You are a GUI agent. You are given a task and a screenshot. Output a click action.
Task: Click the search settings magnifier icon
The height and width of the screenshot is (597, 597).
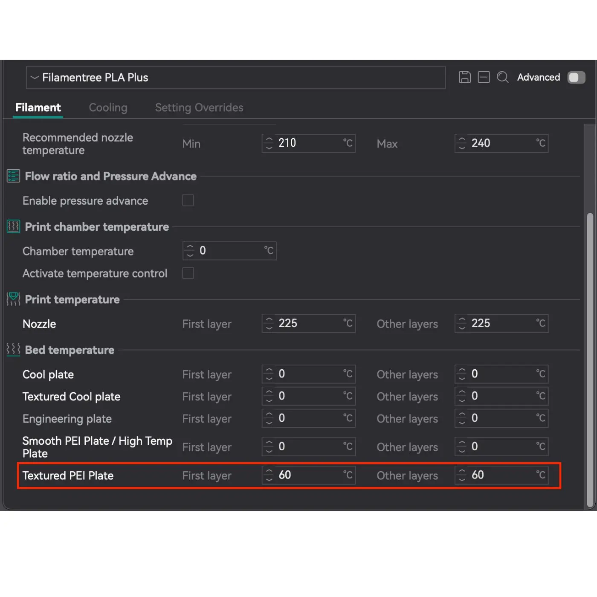pos(503,77)
